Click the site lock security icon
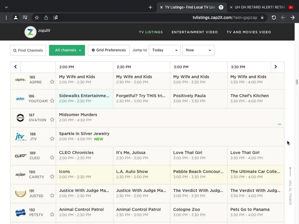The image size is (299, 224). click(x=262, y=17)
